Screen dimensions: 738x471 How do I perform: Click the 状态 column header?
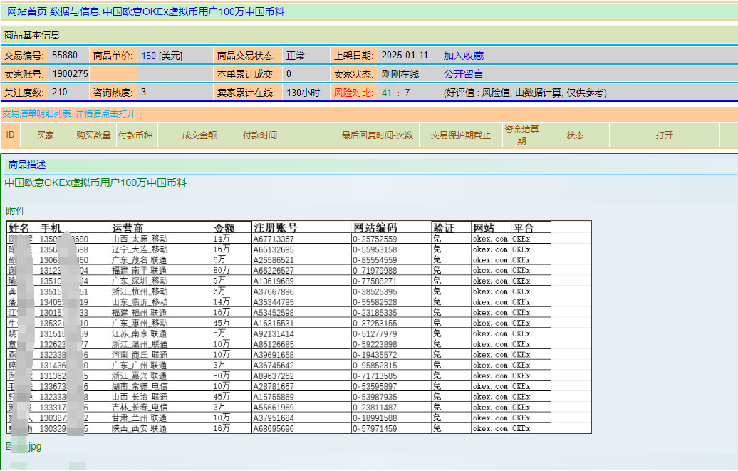(575, 135)
